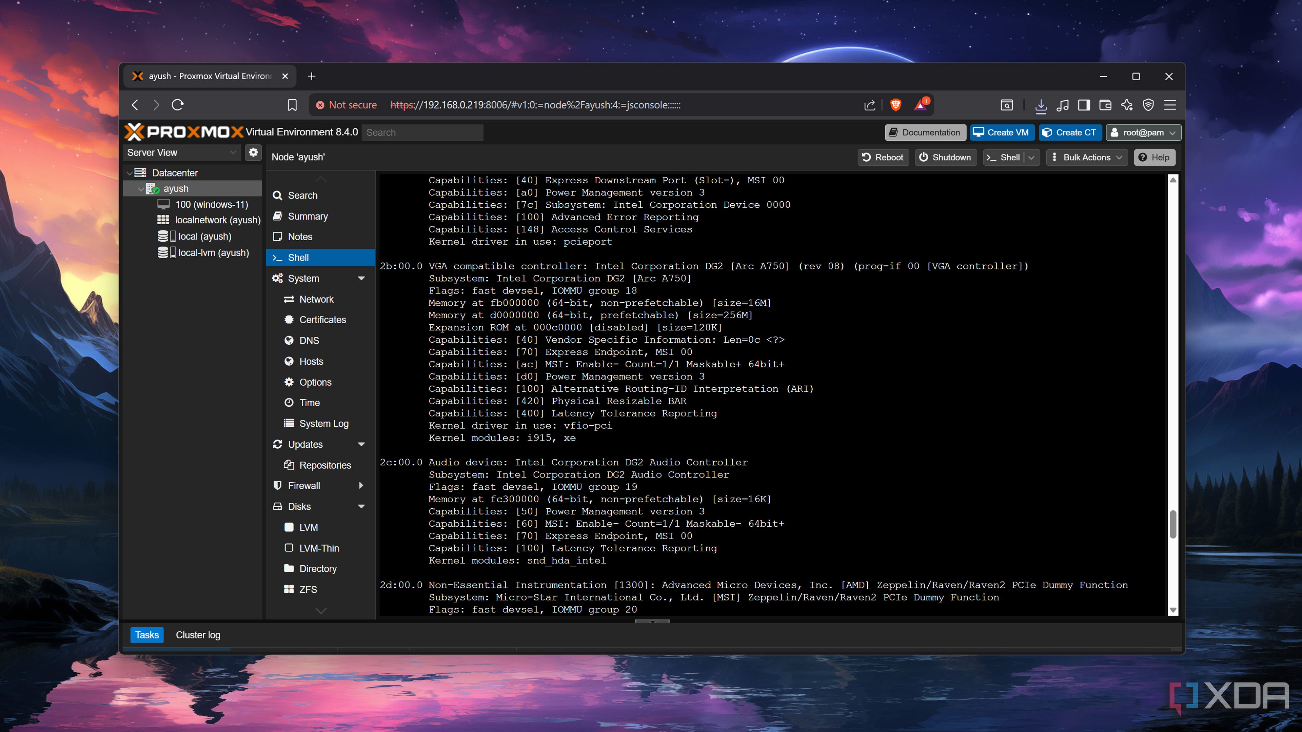
Task: Open the Notes menu item
Action: point(320,237)
